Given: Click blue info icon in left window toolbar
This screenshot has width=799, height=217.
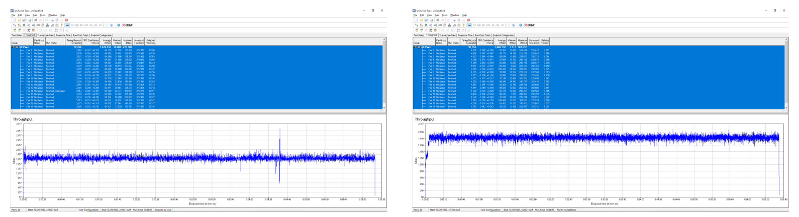Looking at the screenshot, I should (119, 25).
